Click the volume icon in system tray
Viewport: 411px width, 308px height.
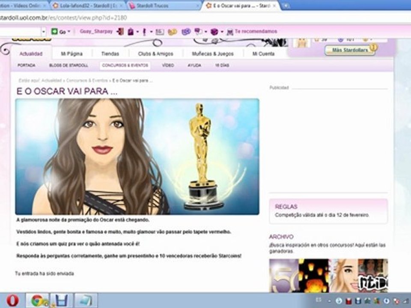pyautogui.click(x=405, y=301)
